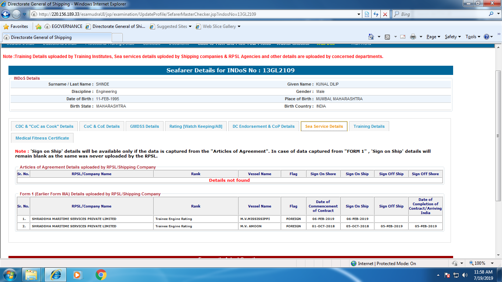Select the Medical Fitness Certificate tab
This screenshot has width=502, height=282.
(x=42, y=138)
